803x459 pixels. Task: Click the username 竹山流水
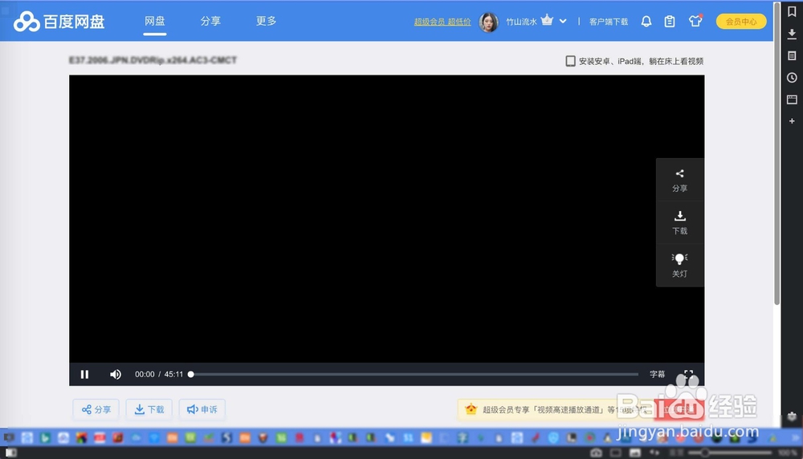521,22
